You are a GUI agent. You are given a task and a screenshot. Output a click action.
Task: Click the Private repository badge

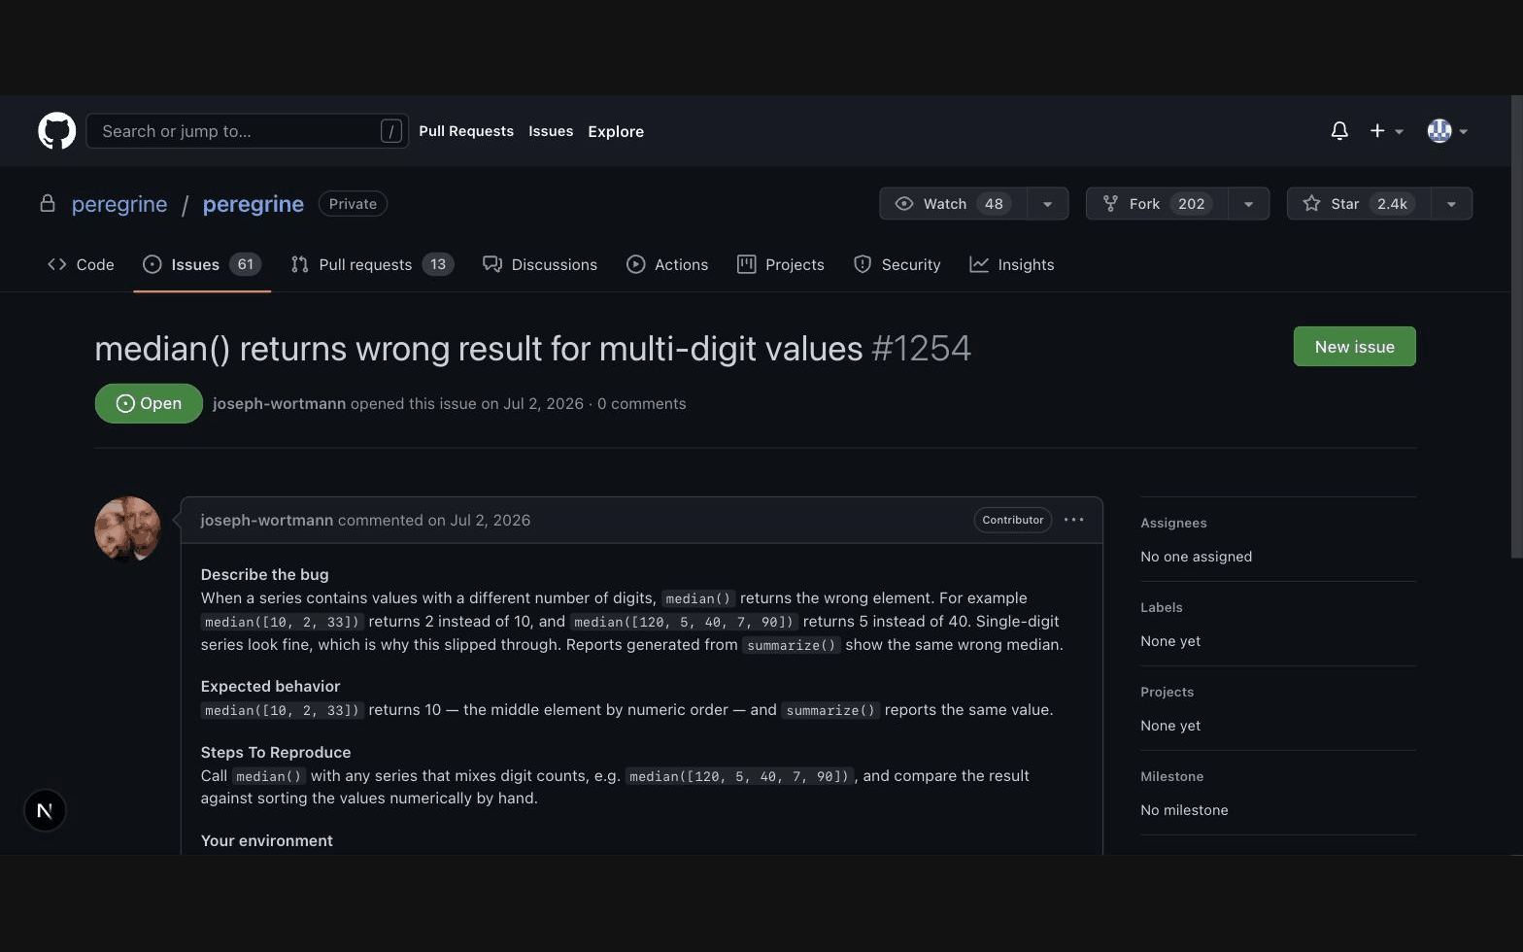[353, 204]
